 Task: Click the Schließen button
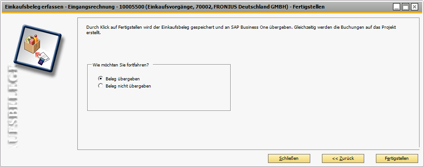pyautogui.click(x=289, y=158)
